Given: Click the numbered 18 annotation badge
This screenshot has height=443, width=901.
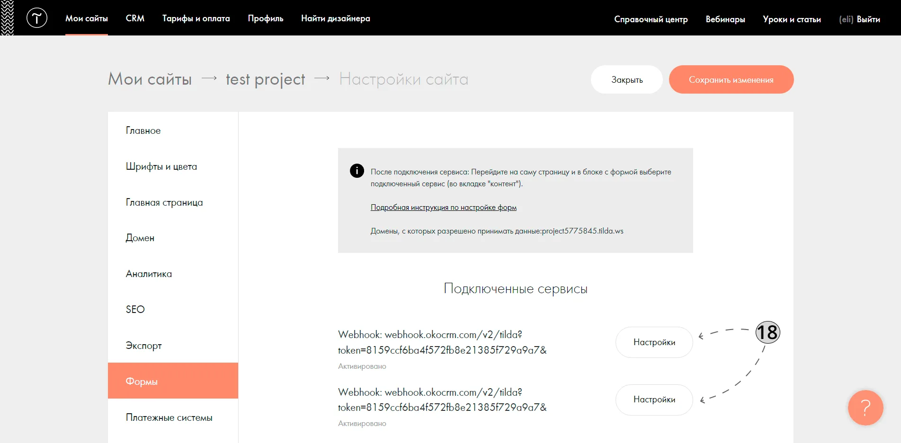Looking at the screenshot, I should click(767, 332).
